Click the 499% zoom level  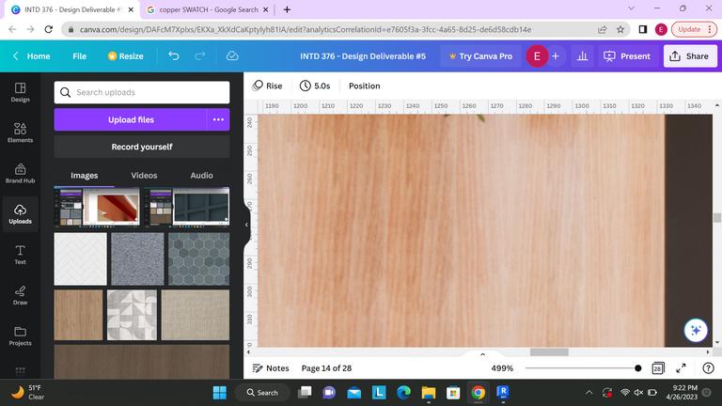point(502,368)
